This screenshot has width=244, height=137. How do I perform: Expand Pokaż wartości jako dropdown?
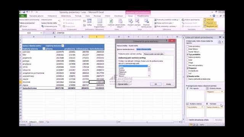[x=164, y=23]
